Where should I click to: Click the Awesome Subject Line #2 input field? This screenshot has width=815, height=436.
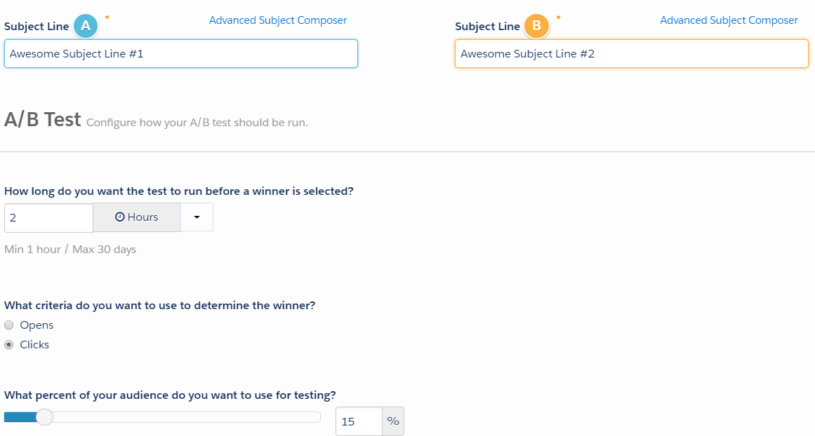pos(630,53)
